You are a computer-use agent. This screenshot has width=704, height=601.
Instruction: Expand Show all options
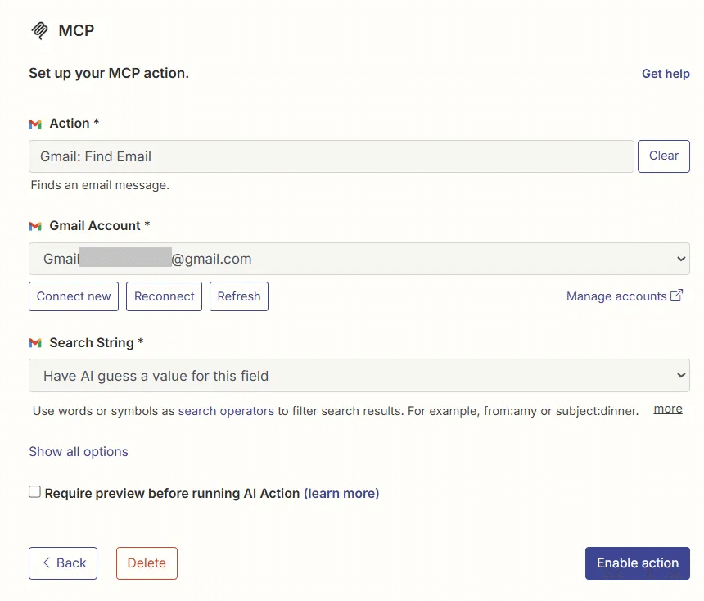click(x=78, y=451)
